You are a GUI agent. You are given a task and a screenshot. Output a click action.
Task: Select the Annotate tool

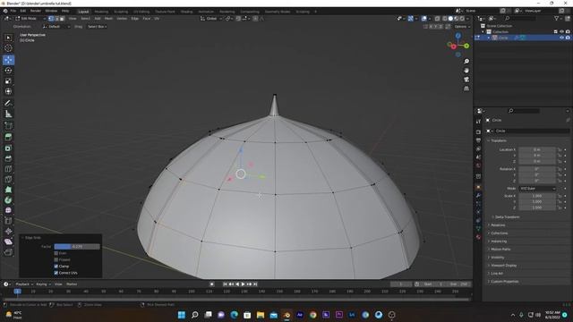8,104
